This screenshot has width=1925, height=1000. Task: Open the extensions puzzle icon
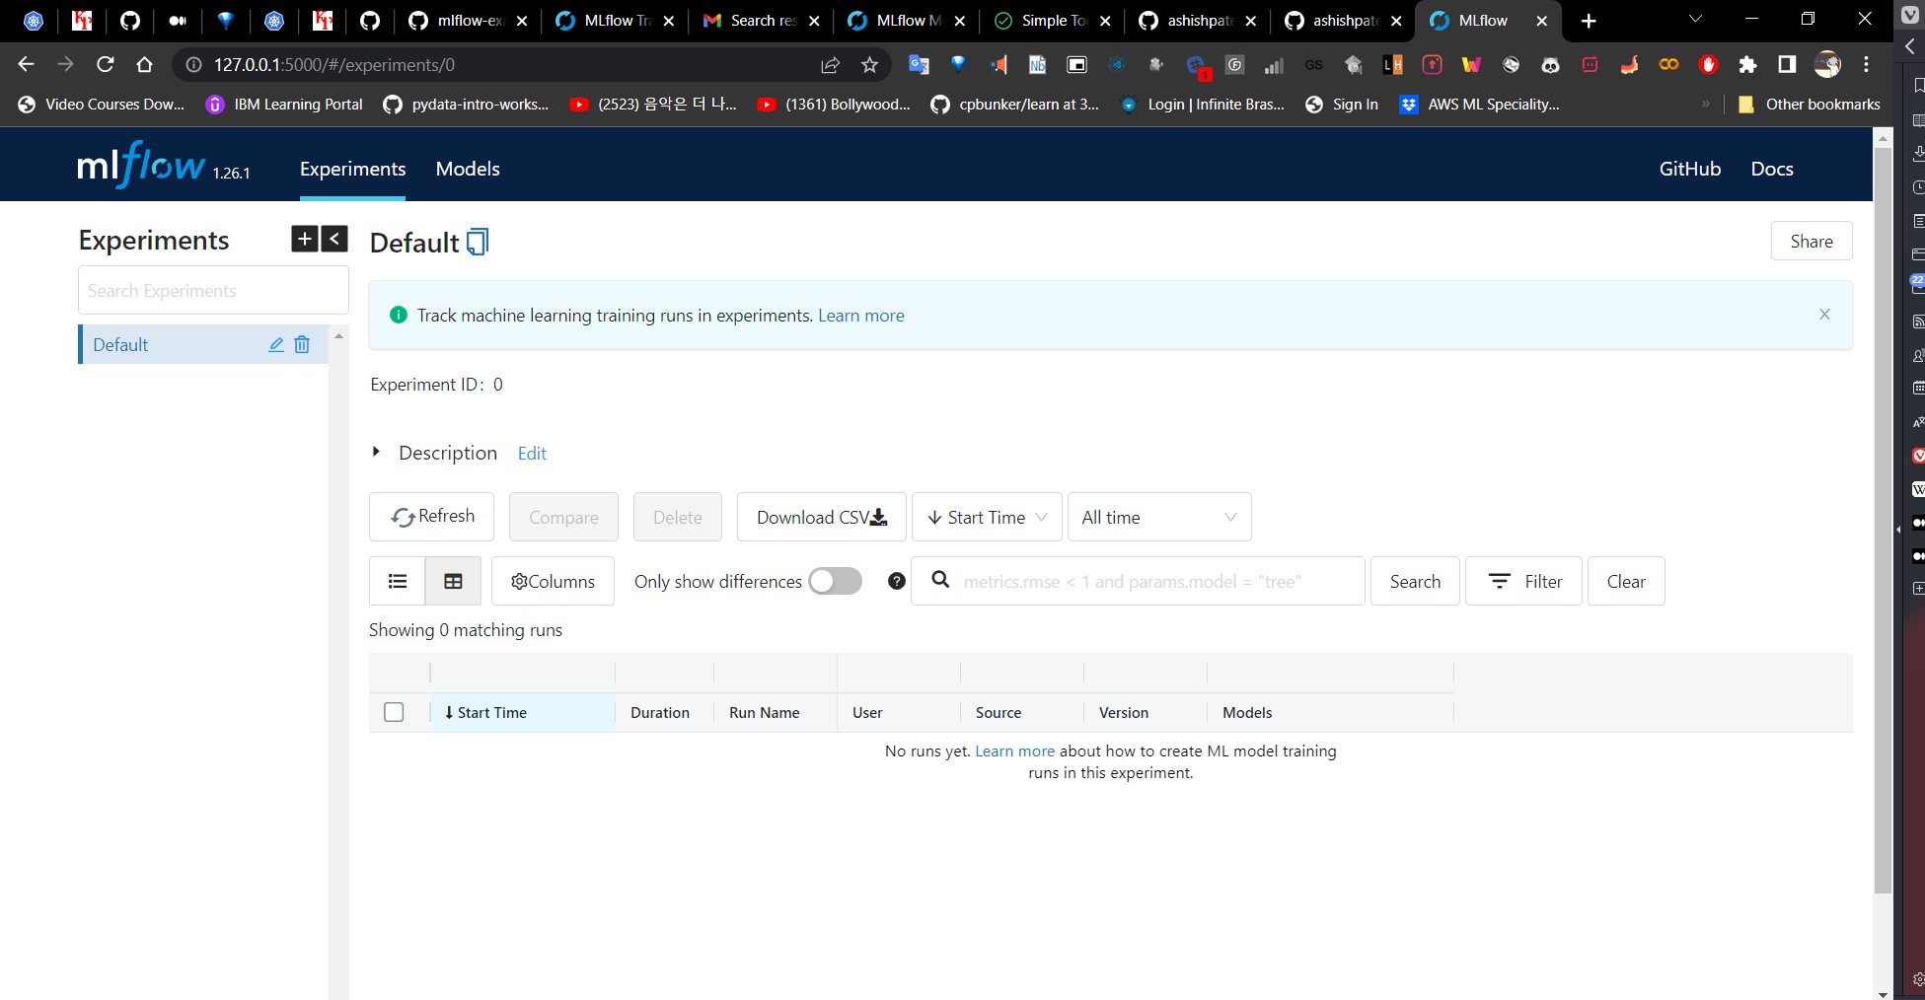click(x=1747, y=64)
